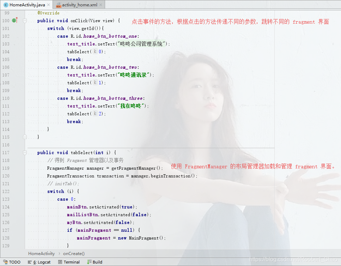This screenshot has height=266, width=341.
Task: Click HomeActivity in the breadcrumb bar
Action: point(41,253)
